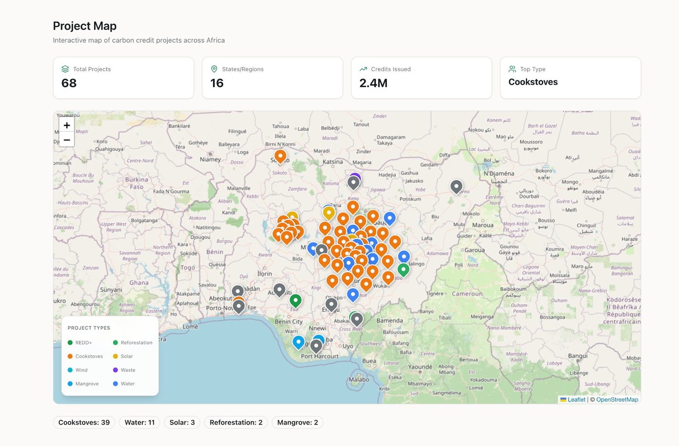
Task: Click the 'Port Harcourt' map label
Action: pyautogui.click(x=320, y=356)
